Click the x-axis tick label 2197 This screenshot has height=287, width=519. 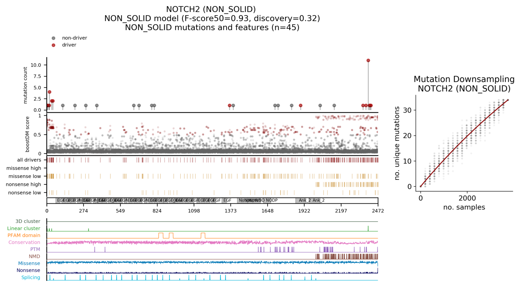click(x=341, y=211)
